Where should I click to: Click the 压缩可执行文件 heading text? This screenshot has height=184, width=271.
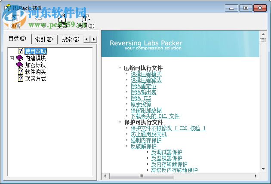click(x=143, y=68)
